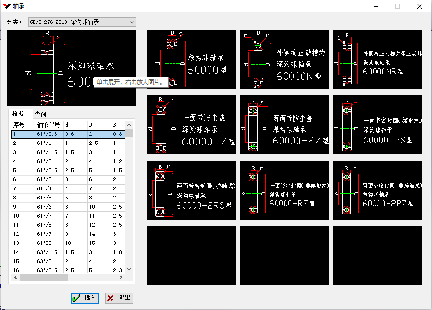
Task: Select the 60000-2RZ型 bearing thumbnail
Action: 377,190
